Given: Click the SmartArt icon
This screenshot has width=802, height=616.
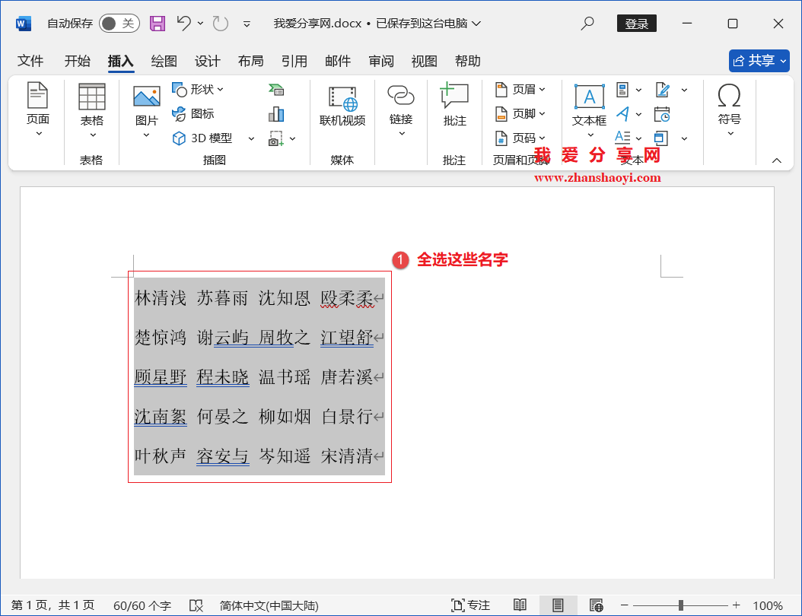Looking at the screenshot, I should click(x=276, y=90).
